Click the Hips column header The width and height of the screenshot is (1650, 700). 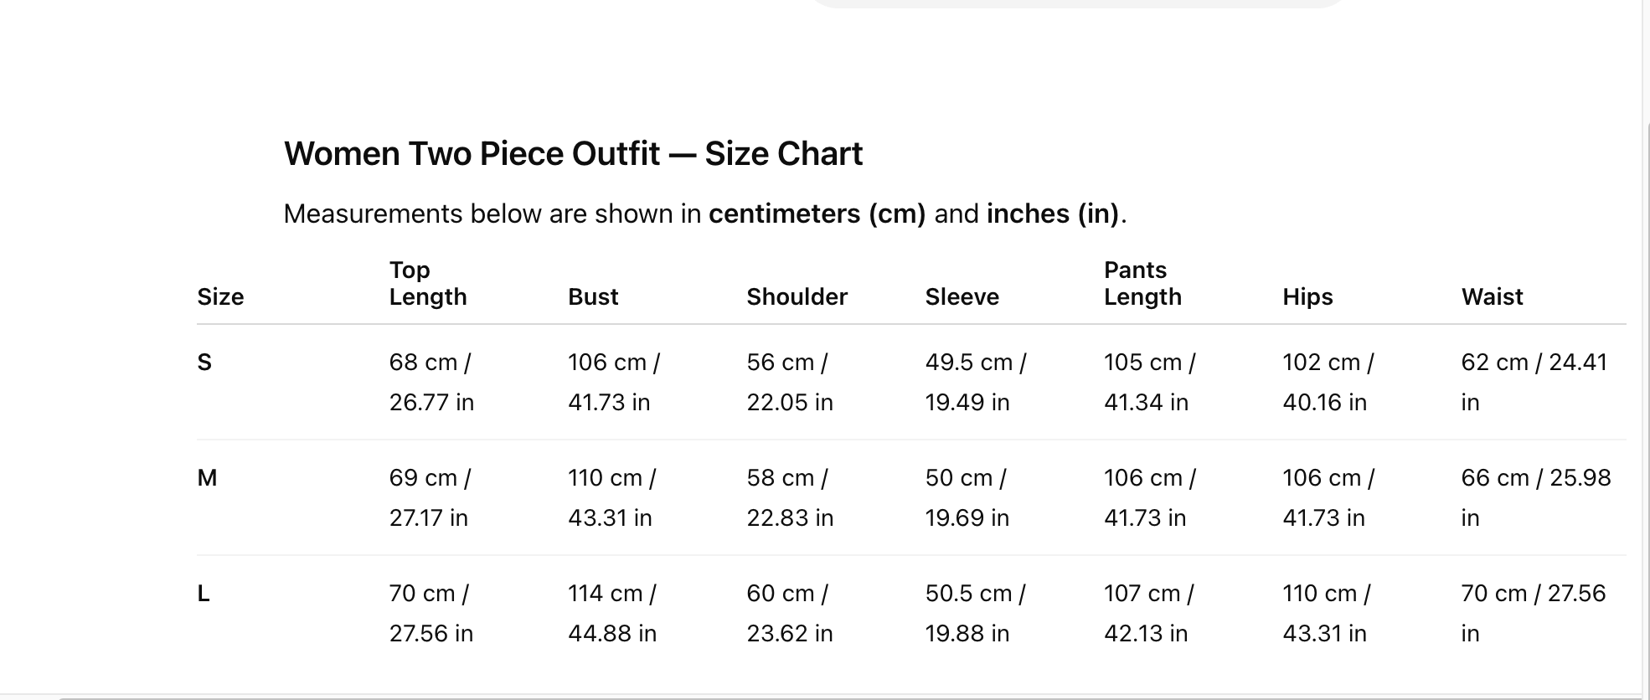click(x=1307, y=297)
